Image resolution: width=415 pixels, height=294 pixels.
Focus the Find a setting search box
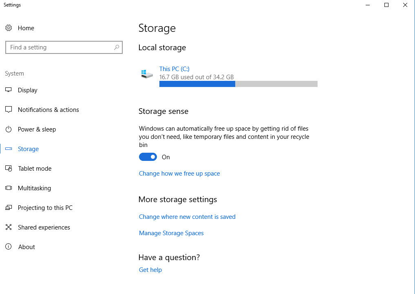point(64,47)
